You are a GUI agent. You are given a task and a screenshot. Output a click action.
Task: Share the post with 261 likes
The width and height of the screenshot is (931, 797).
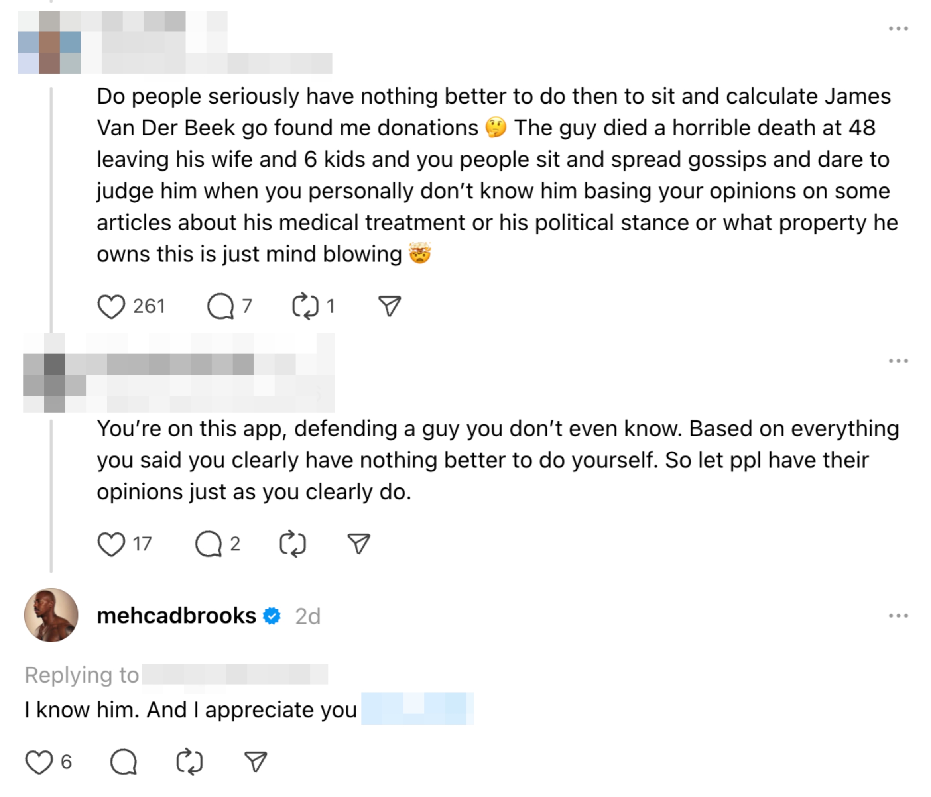point(389,307)
